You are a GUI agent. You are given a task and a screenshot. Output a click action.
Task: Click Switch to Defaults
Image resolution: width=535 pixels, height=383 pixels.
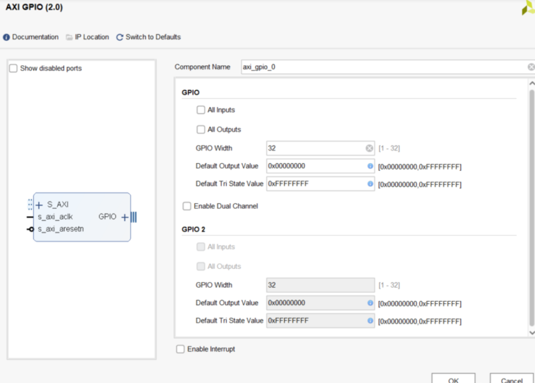(x=153, y=37)
